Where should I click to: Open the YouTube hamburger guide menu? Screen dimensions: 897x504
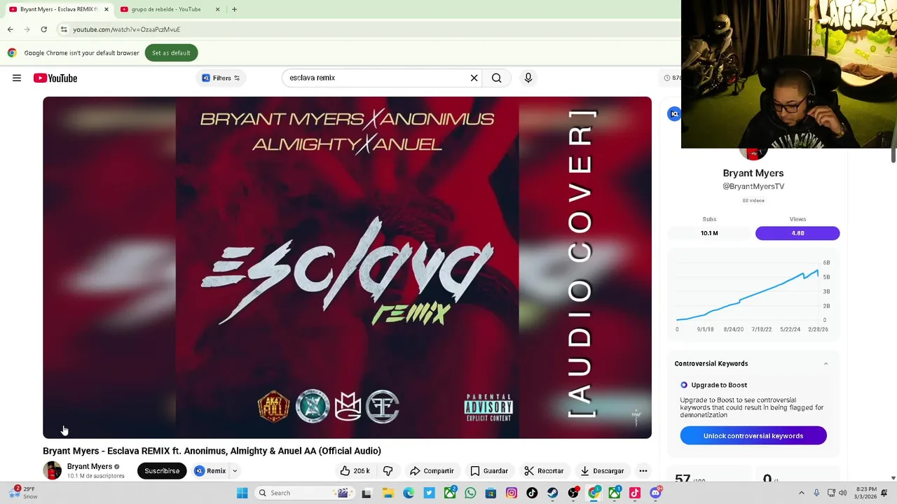coord(17,78)
